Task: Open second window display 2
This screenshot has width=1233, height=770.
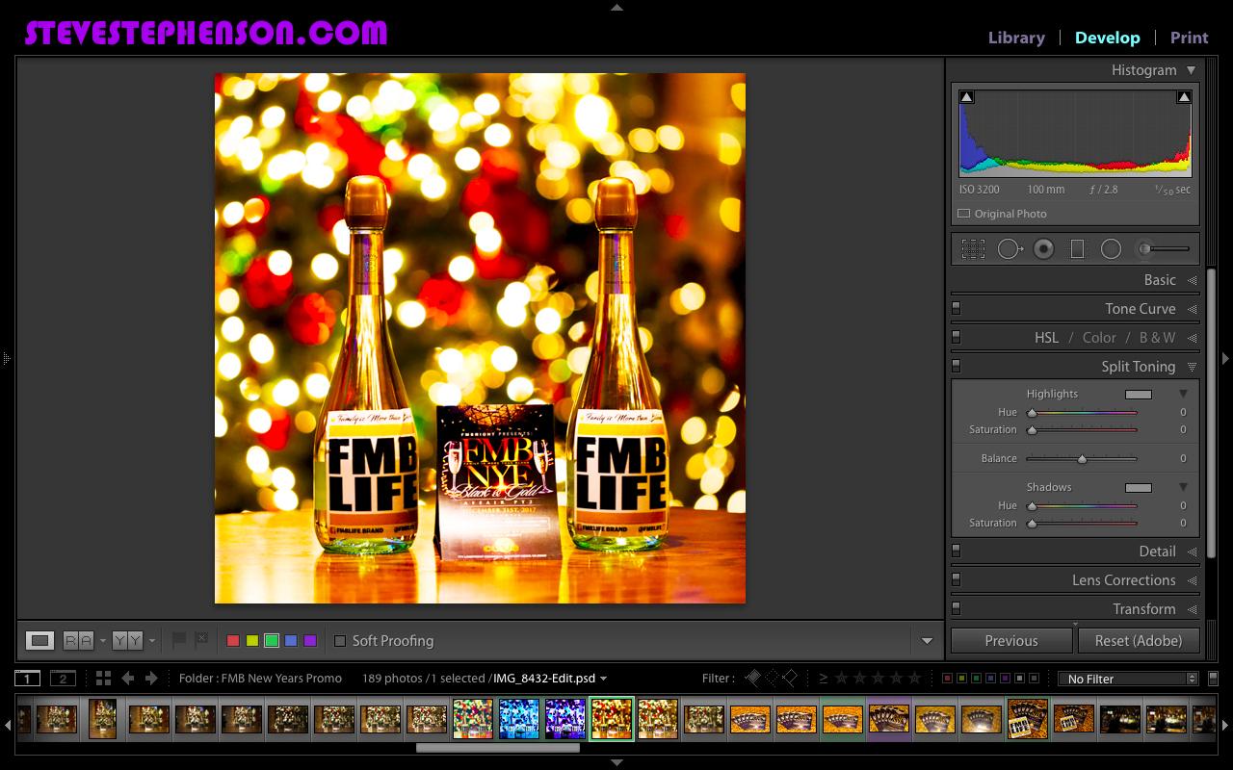Action: [63, 679]
